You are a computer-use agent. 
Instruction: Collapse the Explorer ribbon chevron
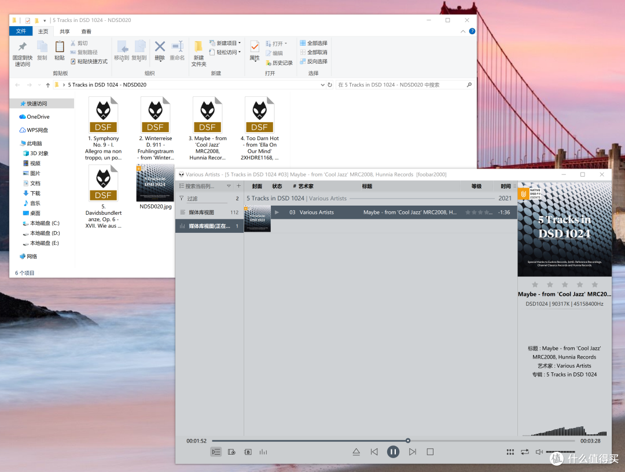point(463,31)
